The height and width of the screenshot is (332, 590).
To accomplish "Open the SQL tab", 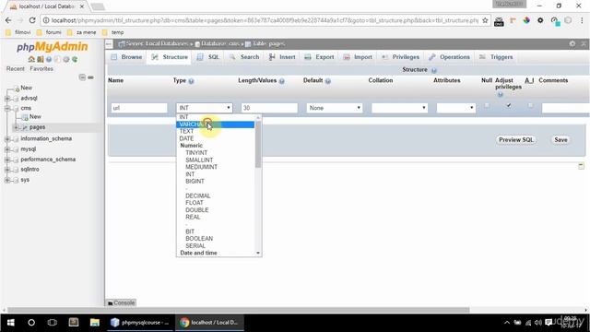I will coord(208,57).
